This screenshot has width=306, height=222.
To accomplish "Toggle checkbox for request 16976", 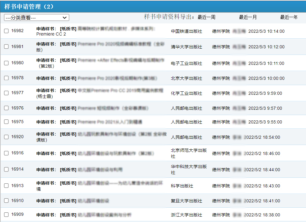I will tap(6, 108).
